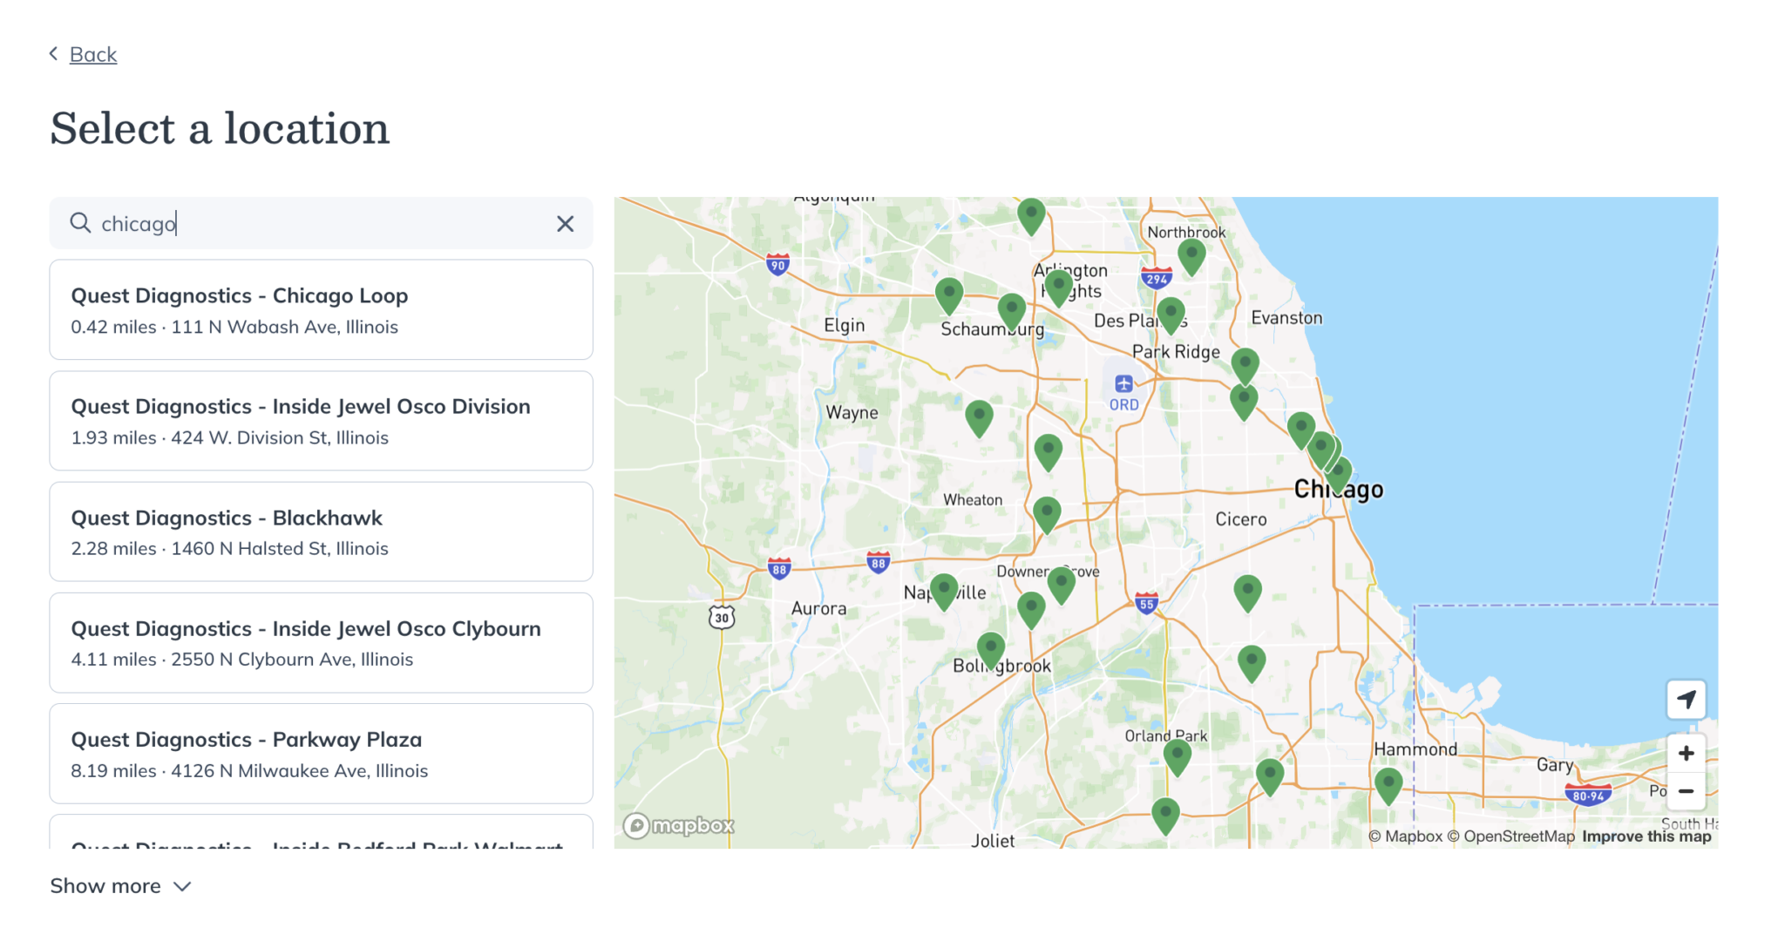Zoom out on the map
Screen dimensions: 1785x948
tap(1686, 791)
